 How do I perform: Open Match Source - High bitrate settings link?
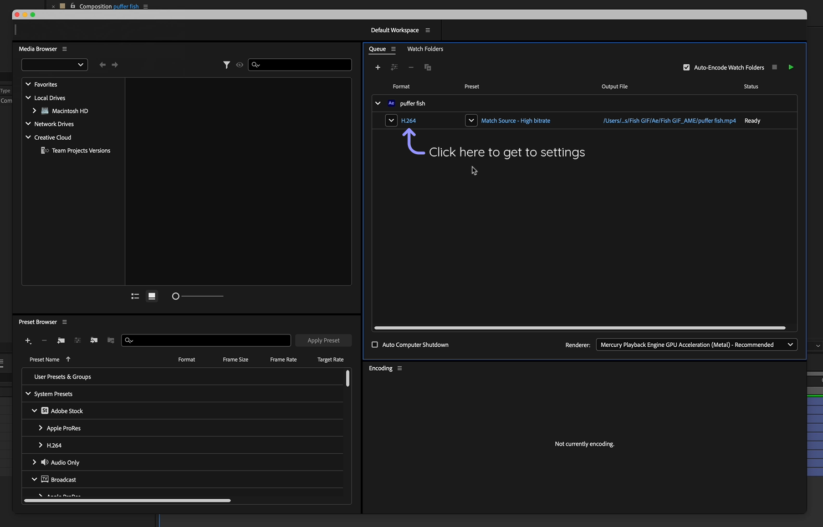pos(515,120)
